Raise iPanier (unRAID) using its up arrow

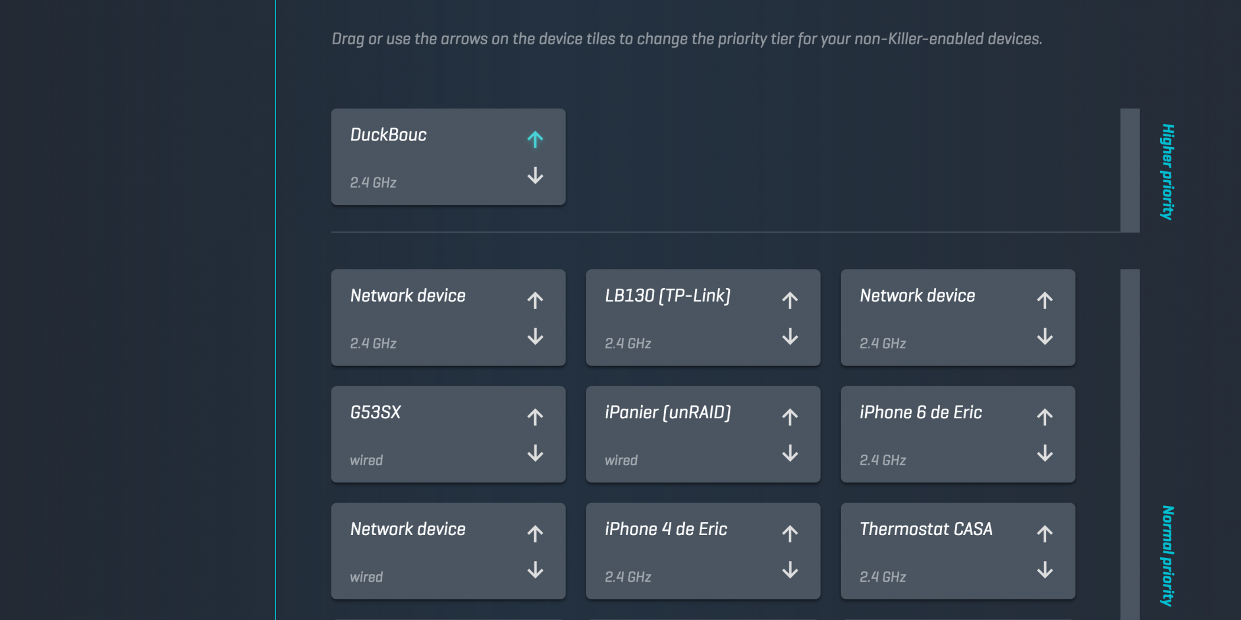(790, 417)
